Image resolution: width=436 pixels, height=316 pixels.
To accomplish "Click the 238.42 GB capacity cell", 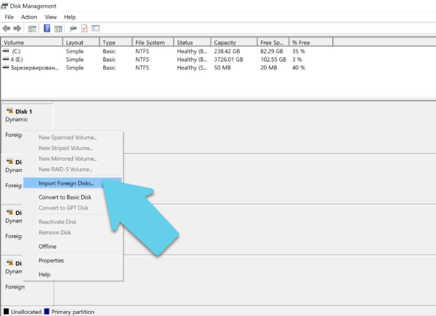I will [227, 51].
